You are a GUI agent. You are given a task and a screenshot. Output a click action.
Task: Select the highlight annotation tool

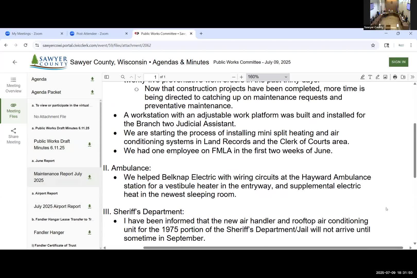[362, 77]
